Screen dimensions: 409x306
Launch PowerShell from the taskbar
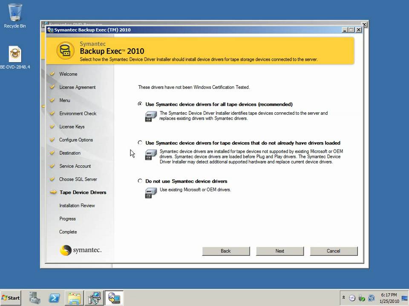(x=54, y=298)
